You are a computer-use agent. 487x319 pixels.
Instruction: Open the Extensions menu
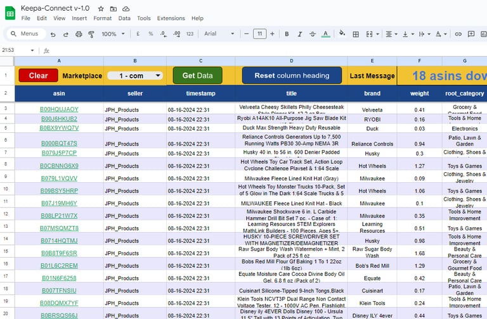(171, 18)
